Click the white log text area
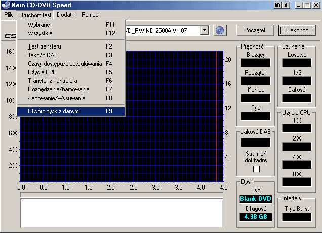Image resolution: width=322 pixels, height=233 pixels. pos(122,213)
